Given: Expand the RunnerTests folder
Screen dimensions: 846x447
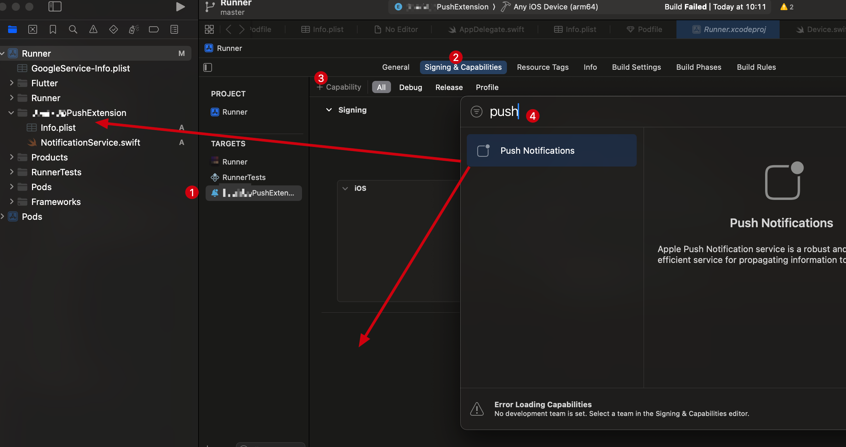Looking at the screenshot, I should [11, 172].
